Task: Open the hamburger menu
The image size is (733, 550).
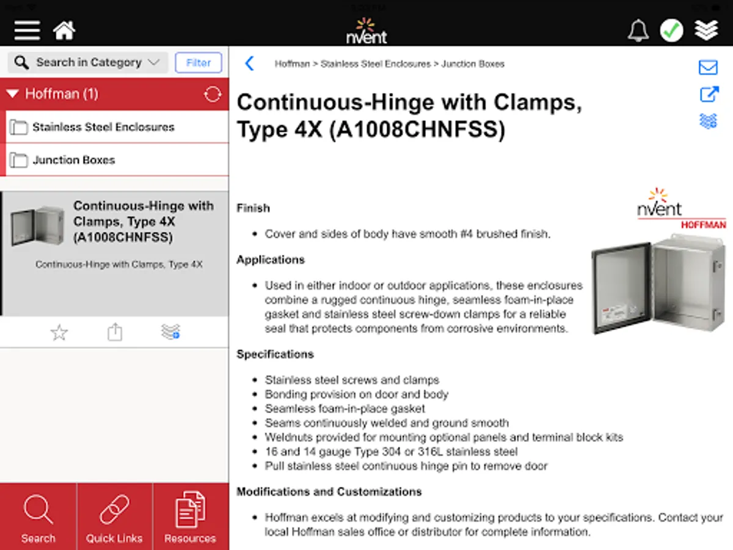Action: pos(27,30)
